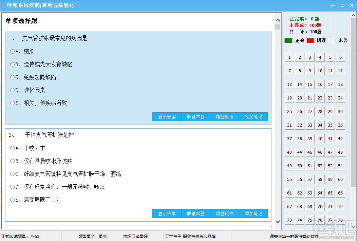Jump to question number 6
Screen dimensions: 357x241
coord(340,57)
